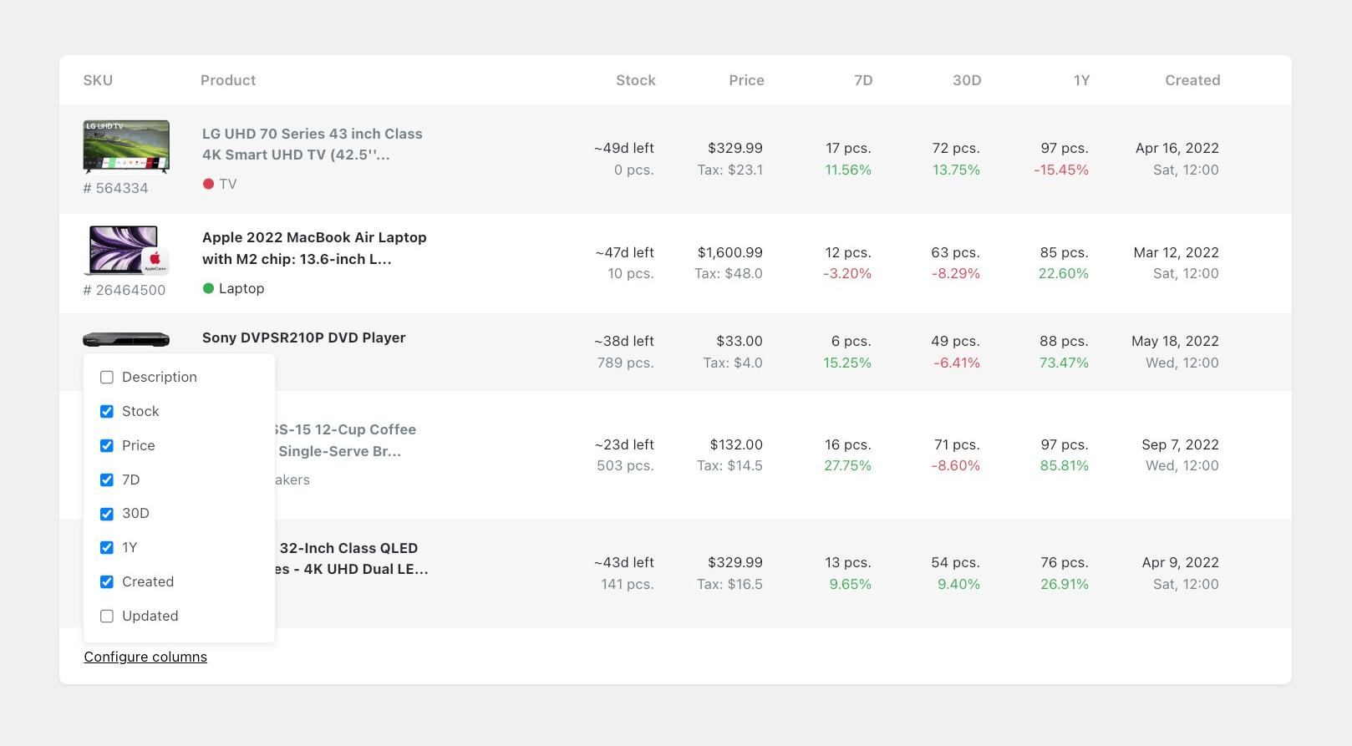Click the red TV category dot
1352x746 pixels.
tap(208, 184)
